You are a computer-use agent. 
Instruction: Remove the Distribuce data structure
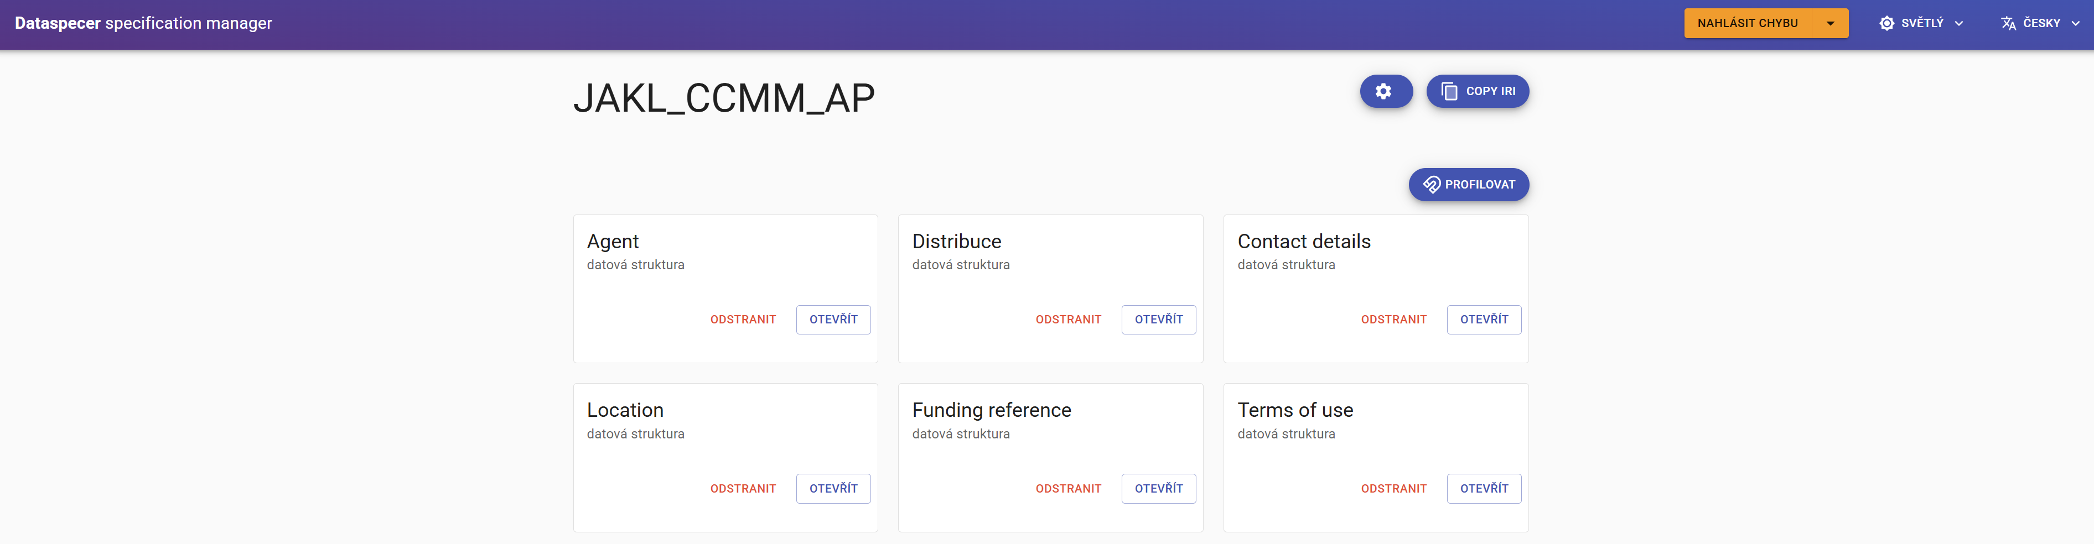click(1067, 320)
